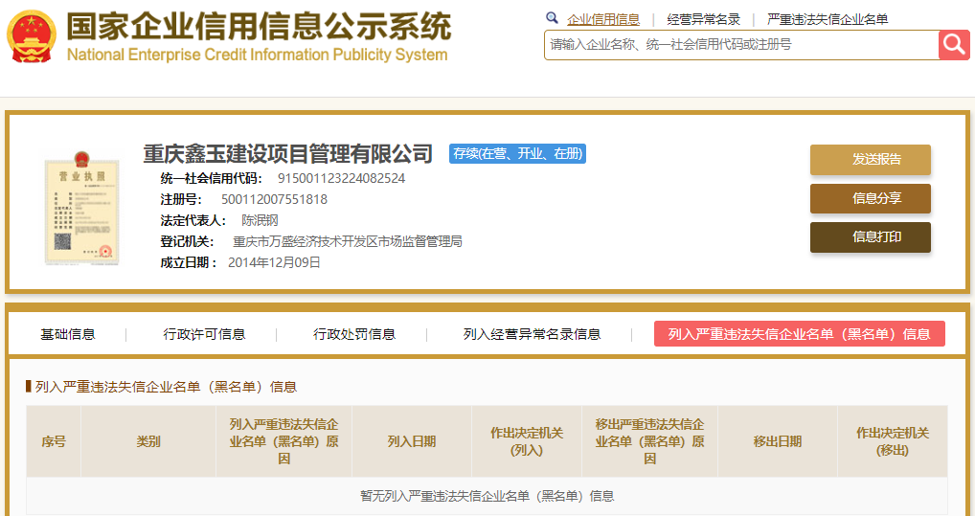Click company name 重庆鑫玉建设项目管理有限公司
Screen dimensions: 975x516
pos(288,153)
